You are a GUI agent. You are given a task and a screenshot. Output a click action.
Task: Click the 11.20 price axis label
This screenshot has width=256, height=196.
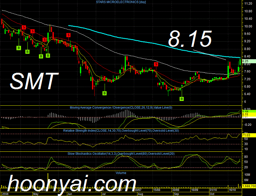(x=248, y=4)
